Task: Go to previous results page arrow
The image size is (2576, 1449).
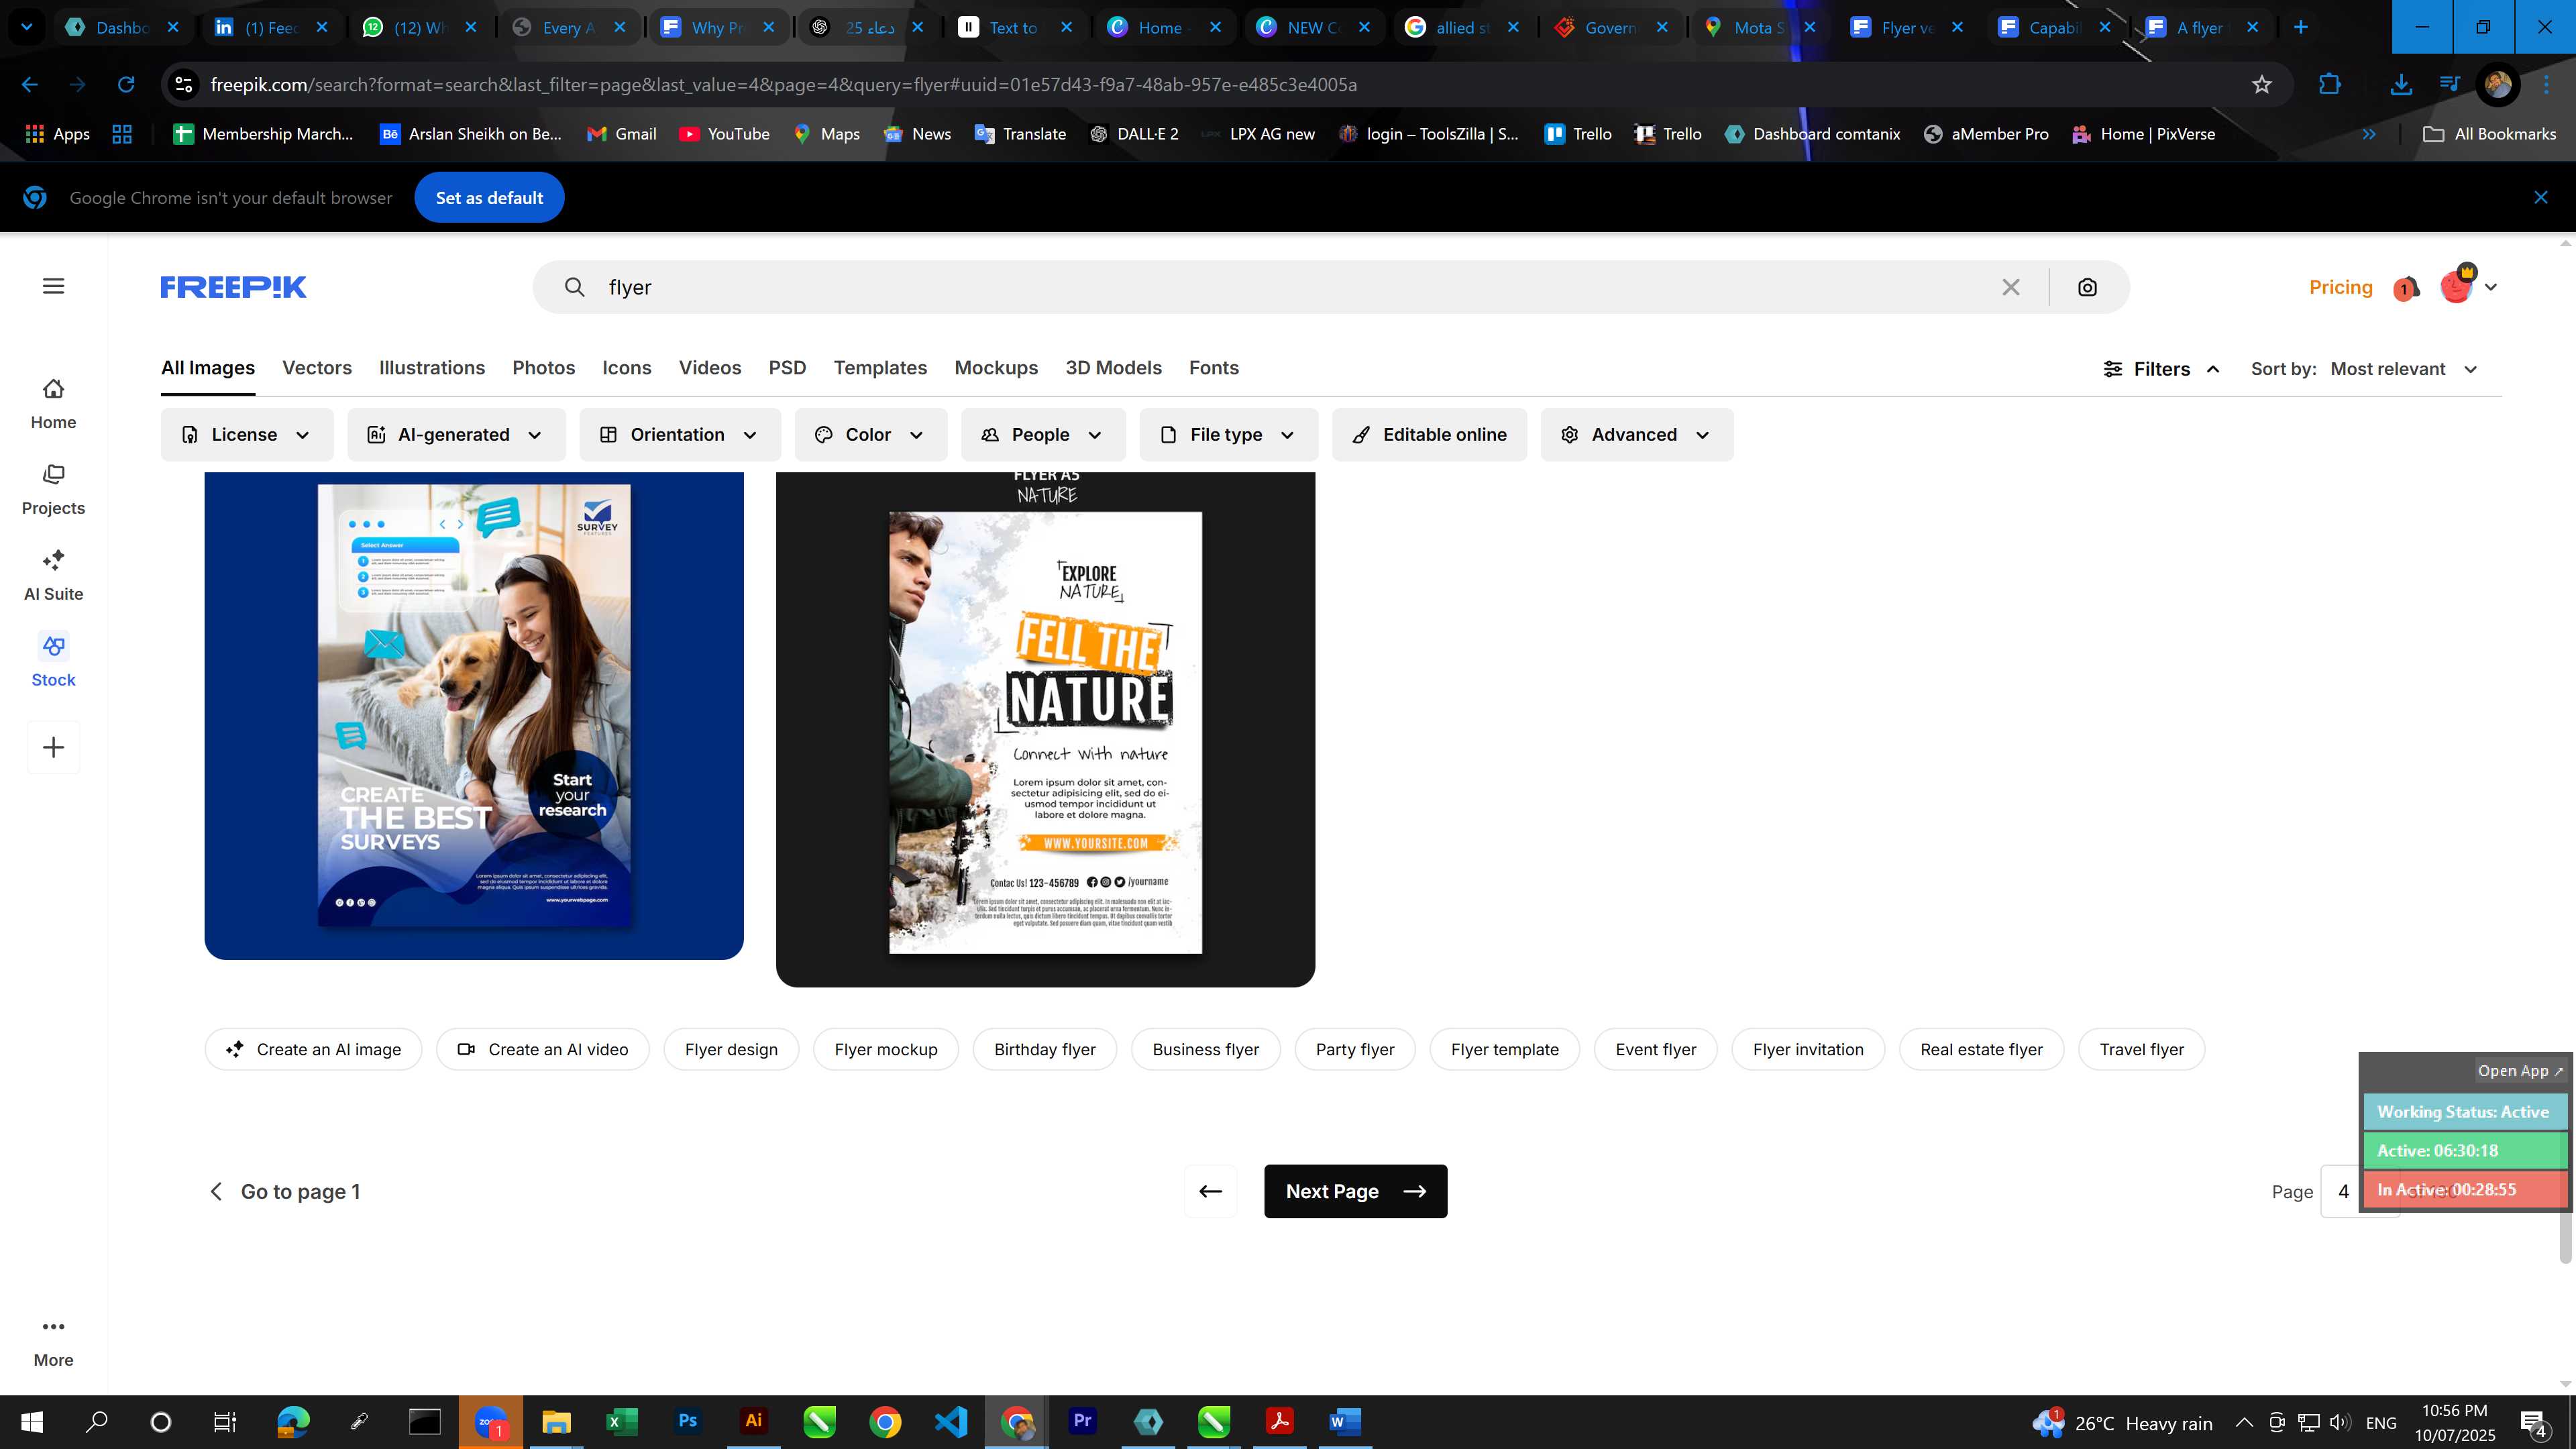Action: coord(1210,1191)
